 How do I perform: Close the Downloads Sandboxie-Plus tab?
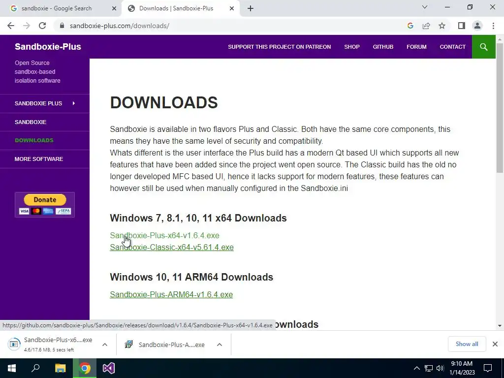[232, 8]
